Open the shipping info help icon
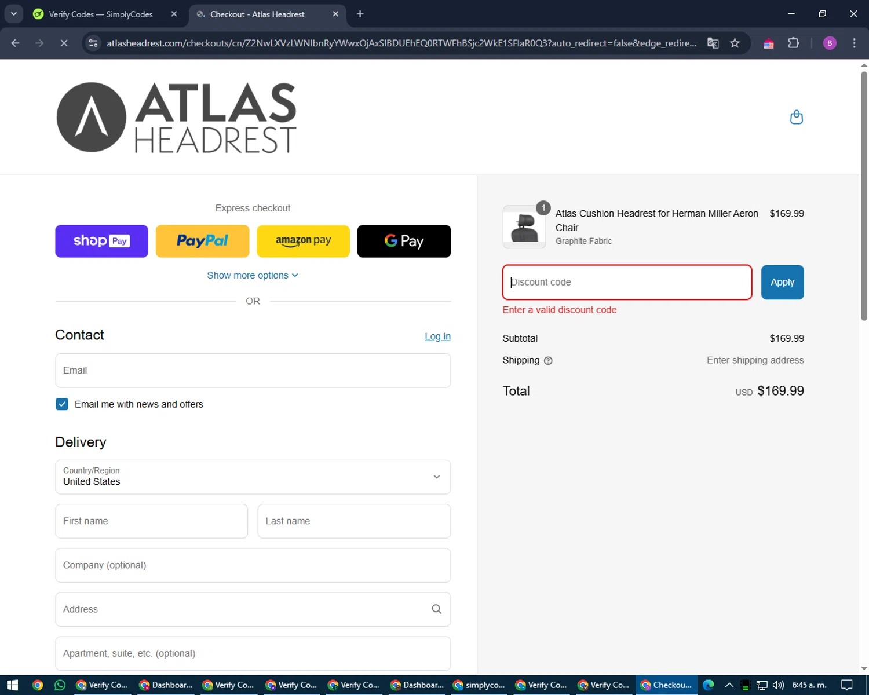The width and height of the screenshot is (869, 695). tap(548, 361)
